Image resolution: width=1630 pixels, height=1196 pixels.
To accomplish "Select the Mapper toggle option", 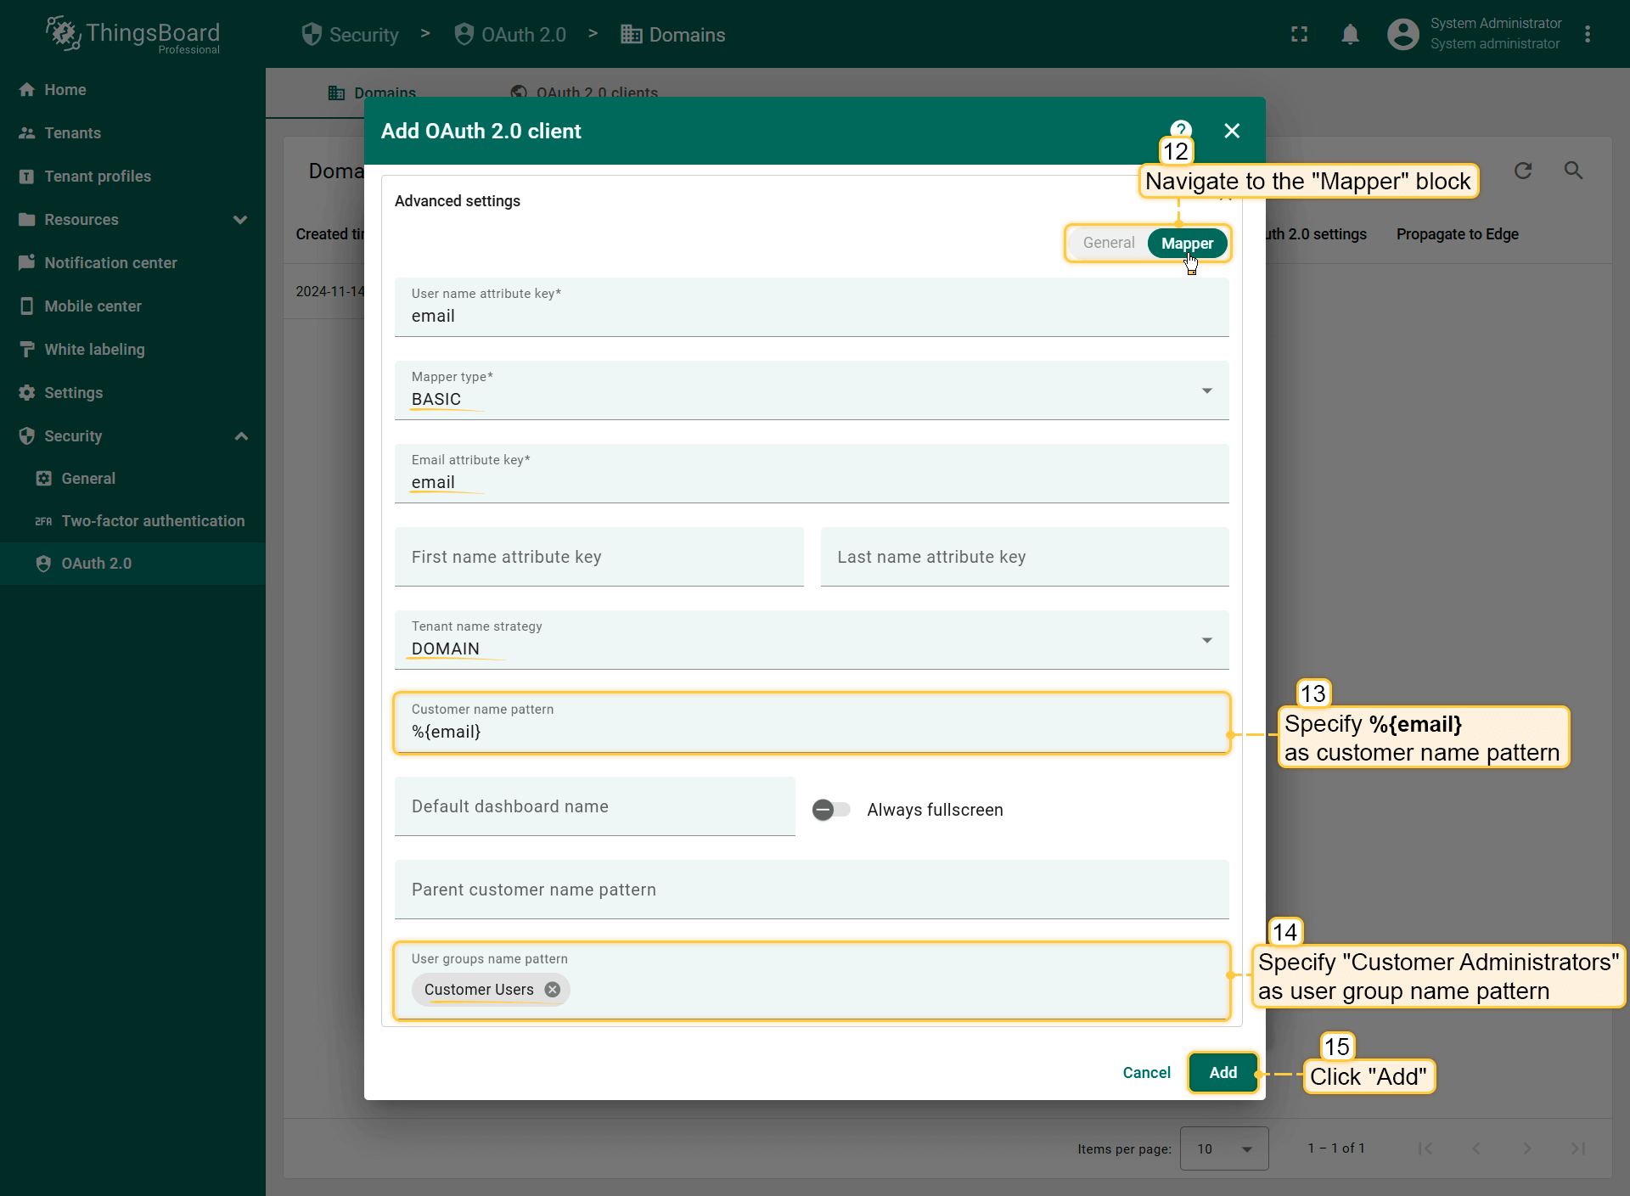I will pyautogui.click(x=1187, y=244).
